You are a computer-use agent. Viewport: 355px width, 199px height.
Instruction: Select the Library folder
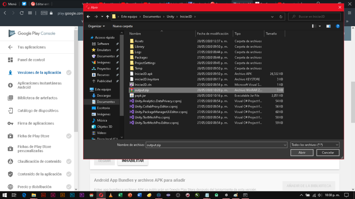click(x=139, y=47)
